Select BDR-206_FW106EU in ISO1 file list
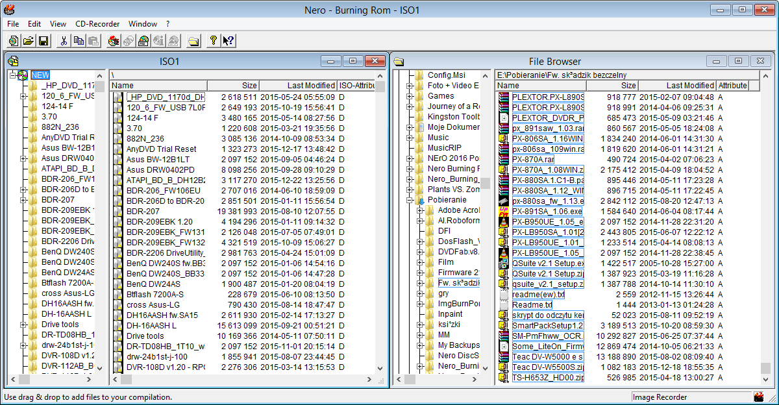Image resolution: width=779 pixels, height=405 pixels. (164, 191)
